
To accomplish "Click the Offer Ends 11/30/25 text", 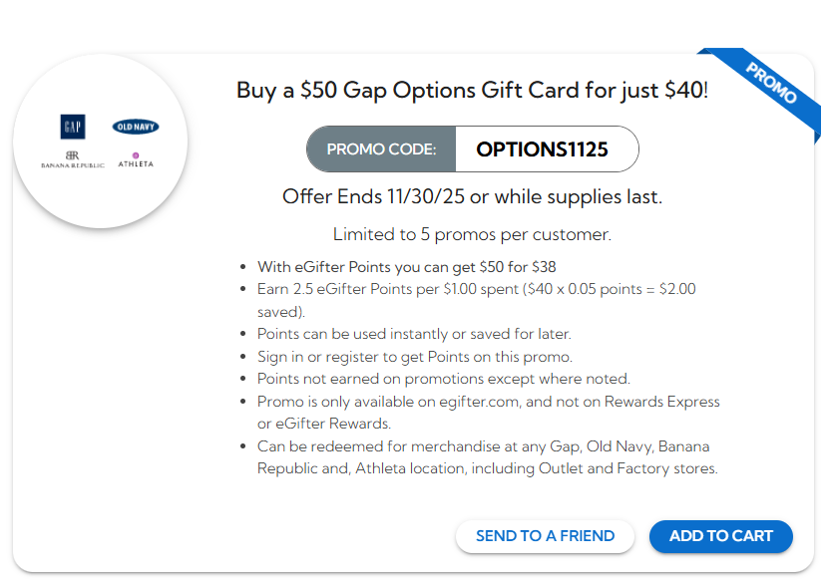I will coord(472,196).
